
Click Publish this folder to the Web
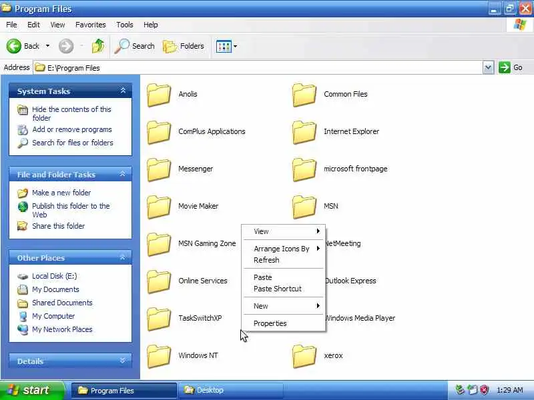[71, 210]
